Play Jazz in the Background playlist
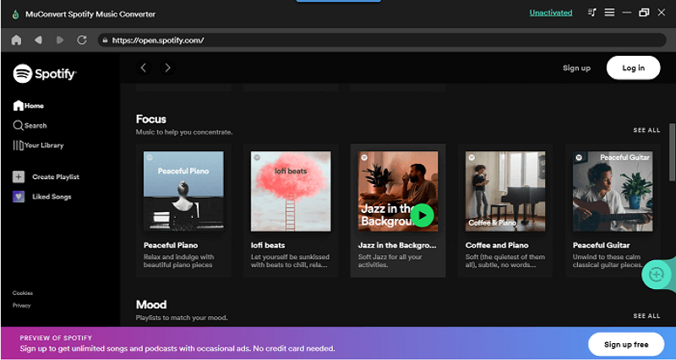 pos(422,215)
